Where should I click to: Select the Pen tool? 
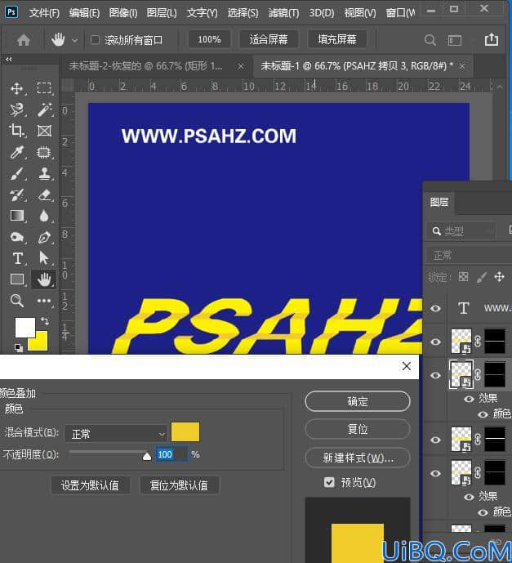click(44, 237)
